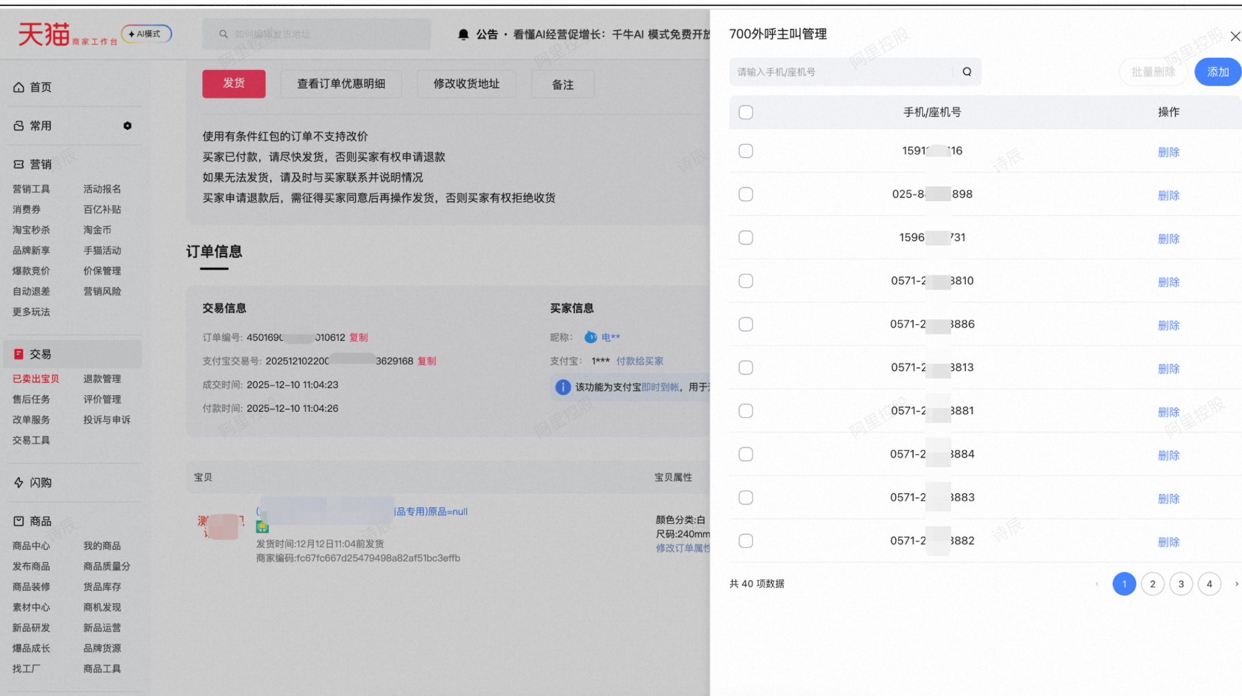
Task: Delete the number ending in 116
Action: [1168, 152]
